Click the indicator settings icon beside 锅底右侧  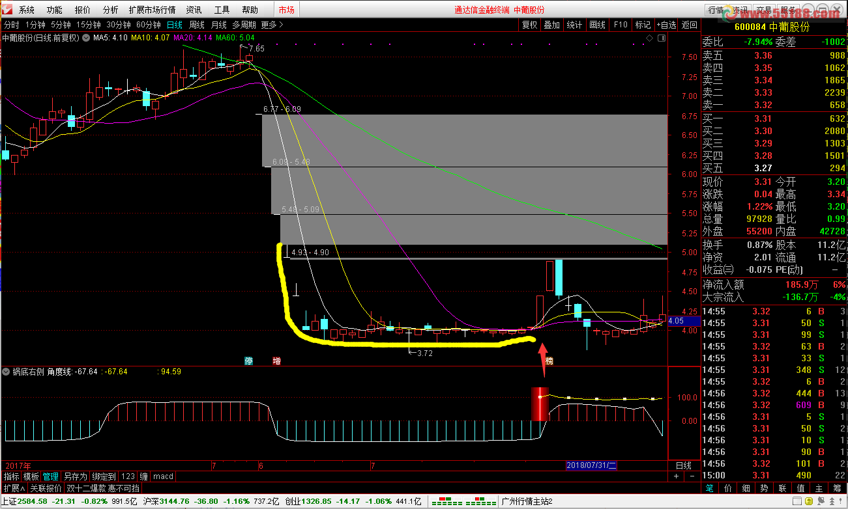tap(7, 372)
